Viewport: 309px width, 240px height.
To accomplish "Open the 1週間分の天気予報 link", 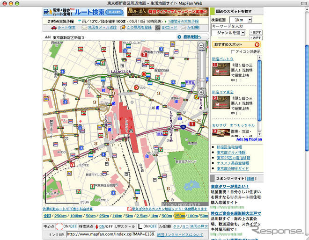I will pos(183,21).
